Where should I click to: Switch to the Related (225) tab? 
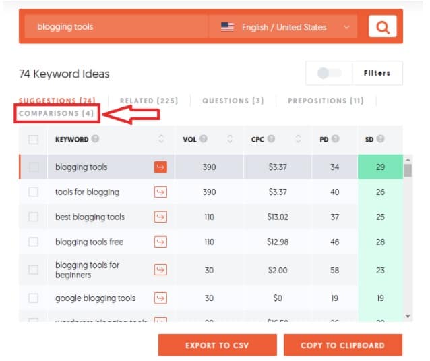(x=149, y=101)
